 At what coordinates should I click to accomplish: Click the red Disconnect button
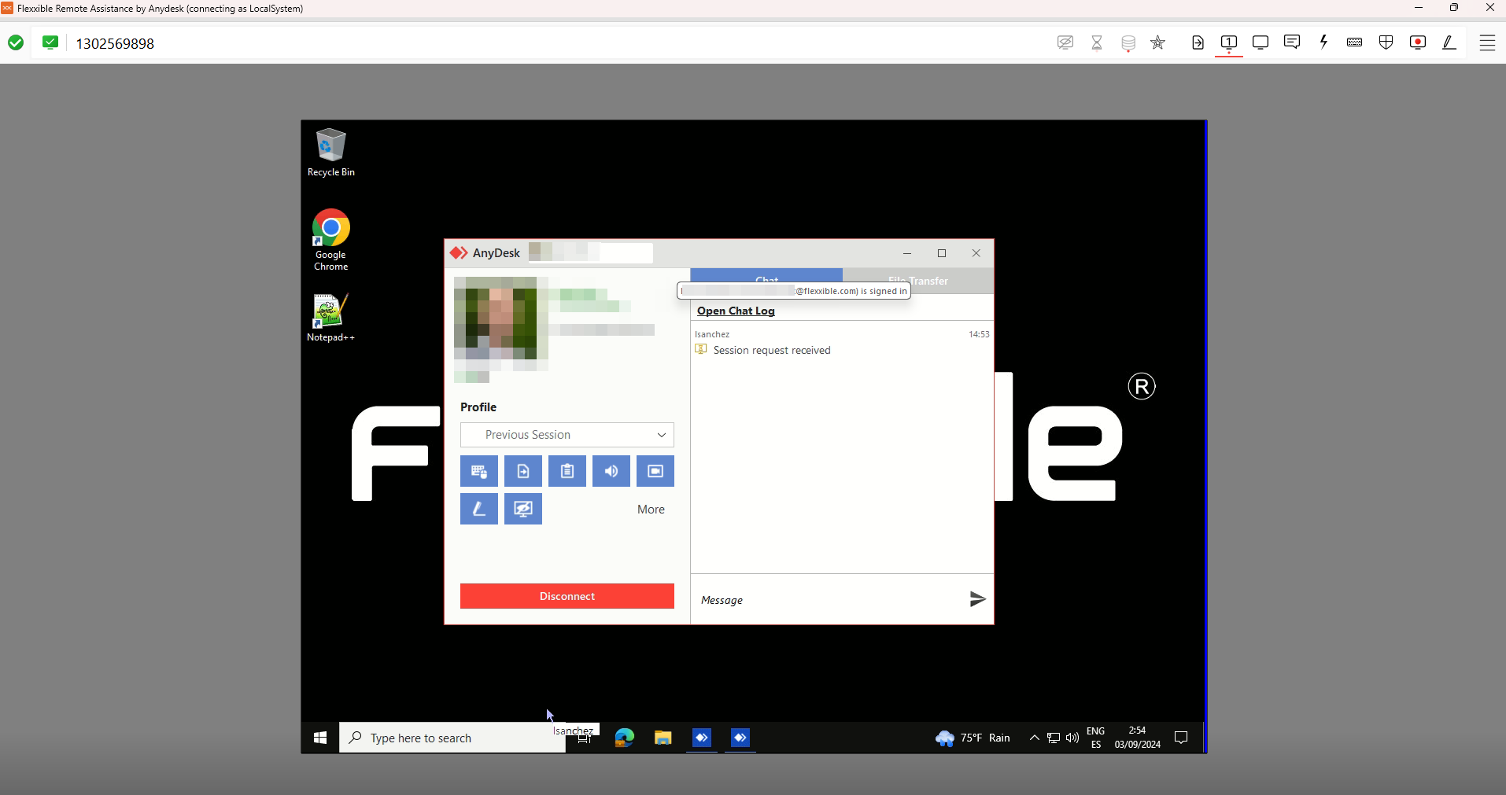(x=567, y=596)
